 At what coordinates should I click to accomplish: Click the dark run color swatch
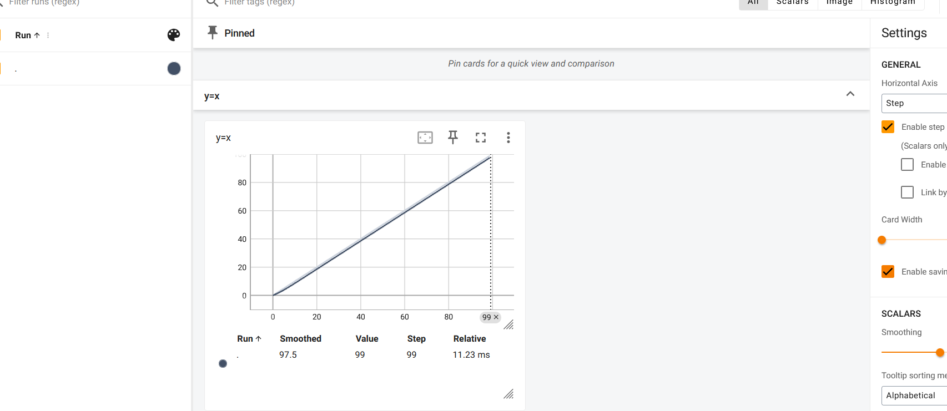tap(174, 68)
